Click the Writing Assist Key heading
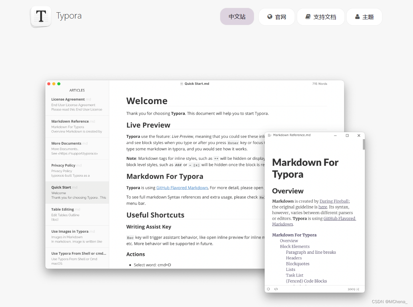The image size is (413, 307). click(149, 227)
